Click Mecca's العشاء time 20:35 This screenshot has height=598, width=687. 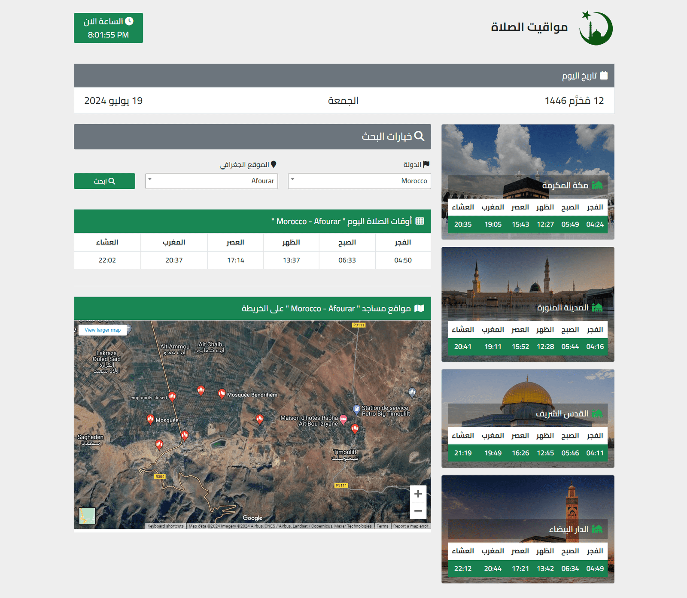pyautogui.click(x=463, y=224)
